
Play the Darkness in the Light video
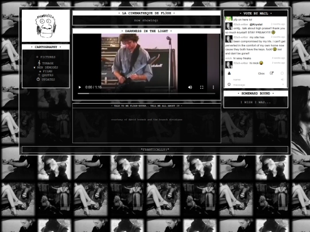coord(80,87)
